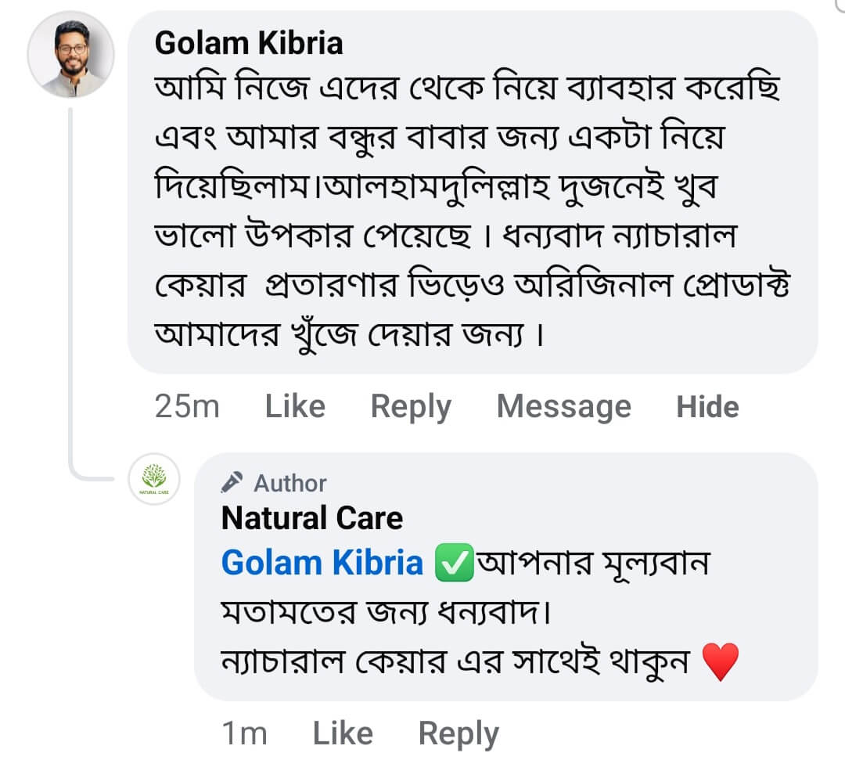Click the Author badge label
Image resolution: width=845 pixels, height=771 pixels.
click(289, 483)
